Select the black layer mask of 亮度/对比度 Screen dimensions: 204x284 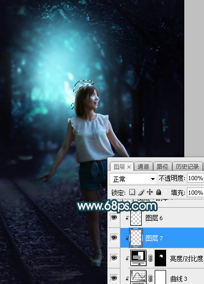[x=160, y=258]
